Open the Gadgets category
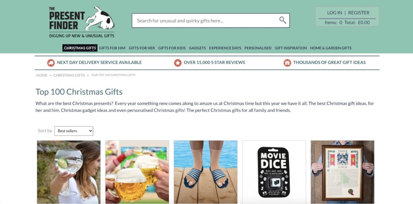The image size is (413, 204). point(197,48)
